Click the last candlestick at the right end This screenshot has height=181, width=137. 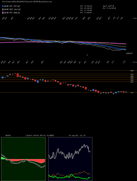126,92
